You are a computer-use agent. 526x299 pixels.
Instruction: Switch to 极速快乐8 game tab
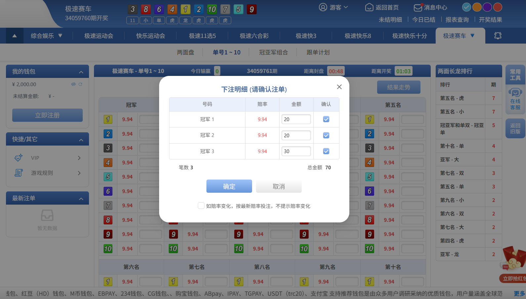[358, 36]
